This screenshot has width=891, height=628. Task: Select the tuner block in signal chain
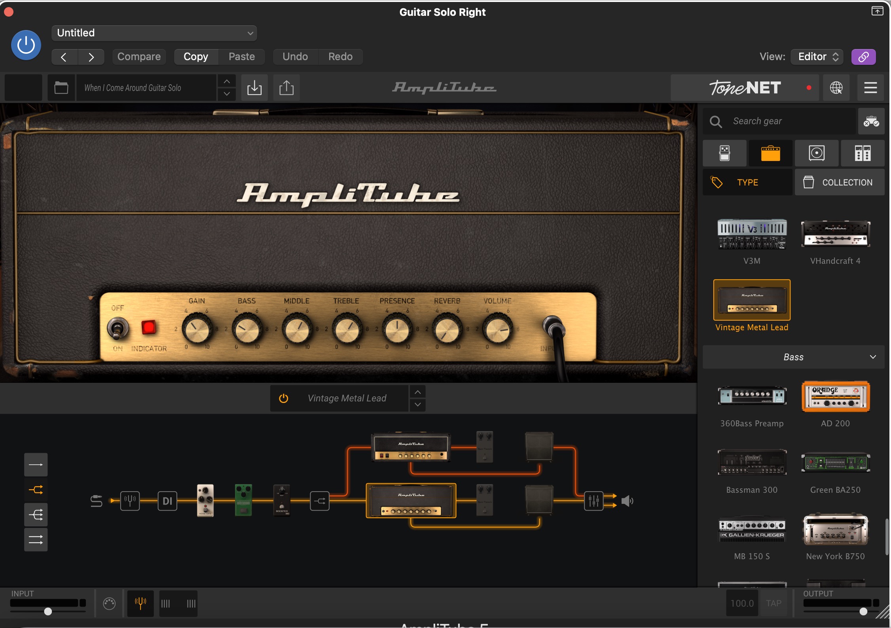(130, 501)
